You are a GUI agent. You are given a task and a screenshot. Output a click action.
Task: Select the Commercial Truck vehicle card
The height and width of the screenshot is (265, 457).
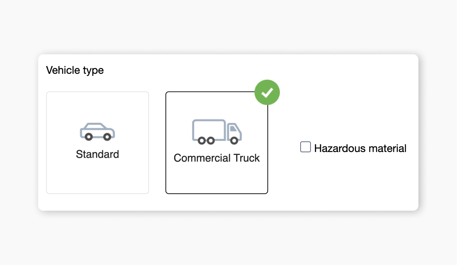pyautogui.click(x=216, y=142)
